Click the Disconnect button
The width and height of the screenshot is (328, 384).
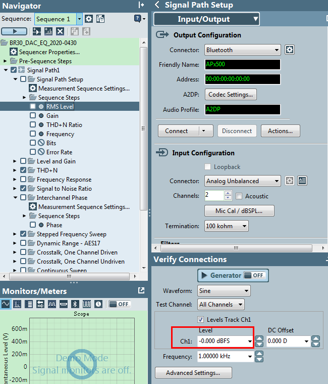237,131
